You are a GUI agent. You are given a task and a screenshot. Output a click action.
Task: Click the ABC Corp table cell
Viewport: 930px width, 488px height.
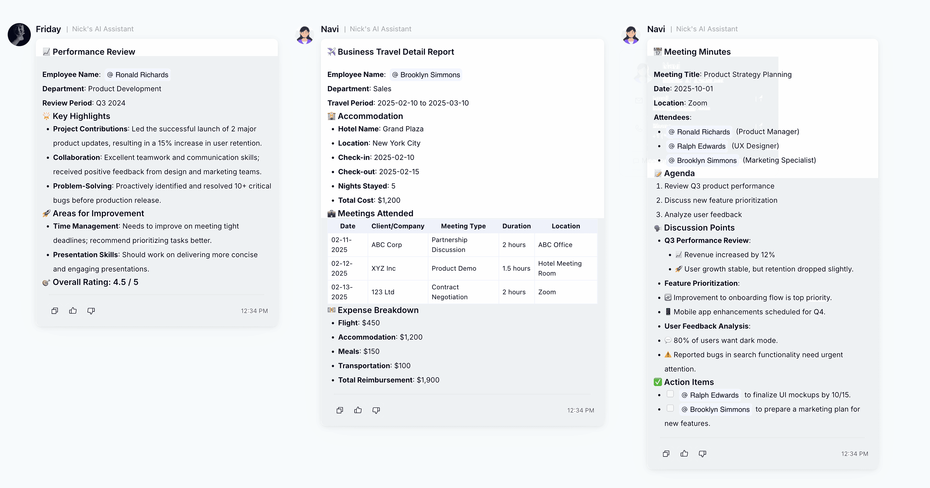click(x=387, y=245)
